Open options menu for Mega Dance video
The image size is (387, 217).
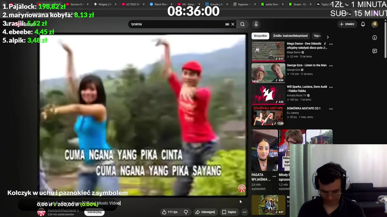331,44
